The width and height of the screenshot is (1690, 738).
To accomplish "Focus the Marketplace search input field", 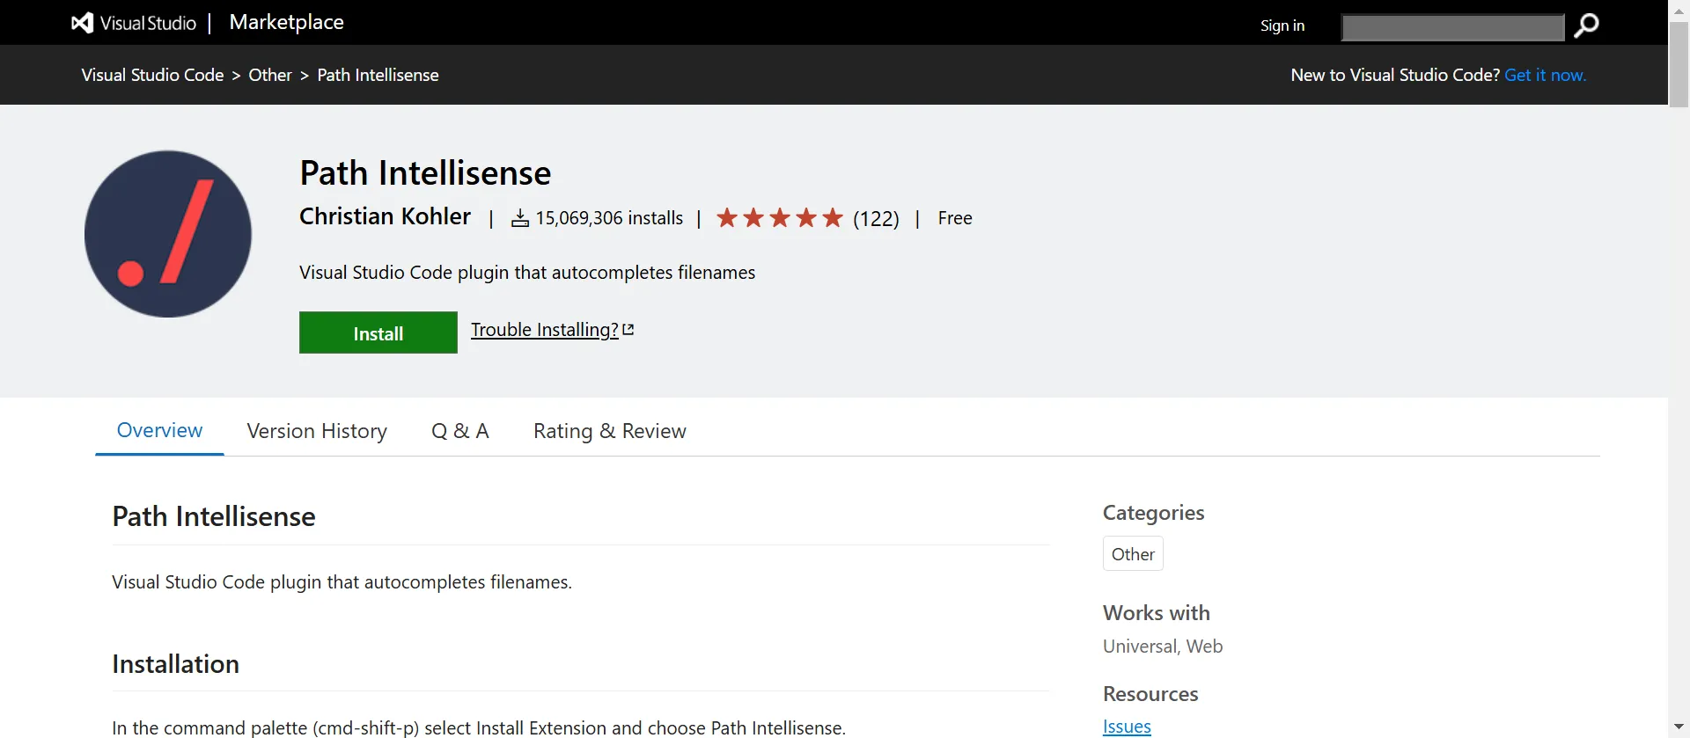I will [1452, 27].
